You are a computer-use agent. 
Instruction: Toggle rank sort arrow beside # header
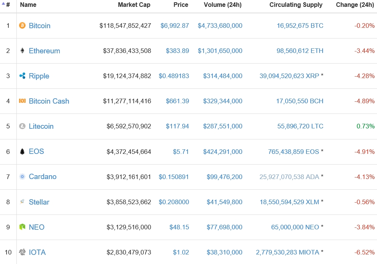[x=3, y=4]
